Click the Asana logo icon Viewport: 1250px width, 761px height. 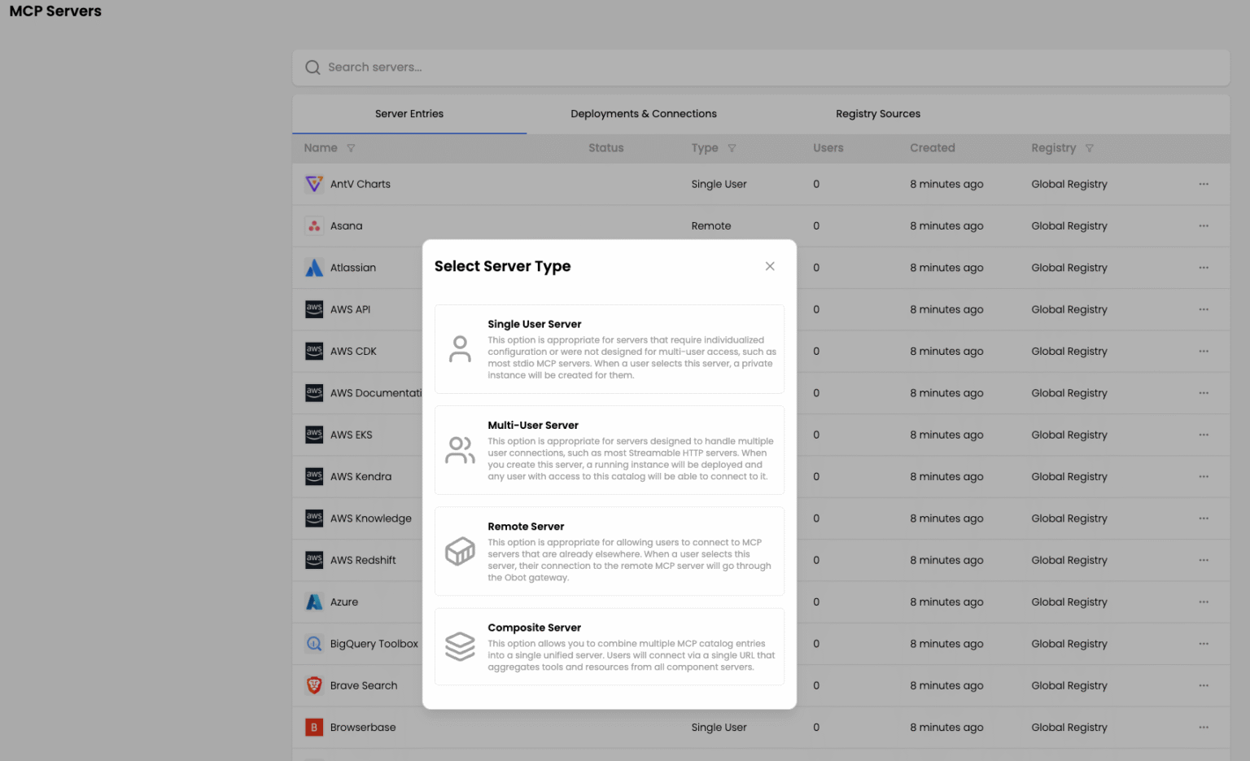(314, 226)
